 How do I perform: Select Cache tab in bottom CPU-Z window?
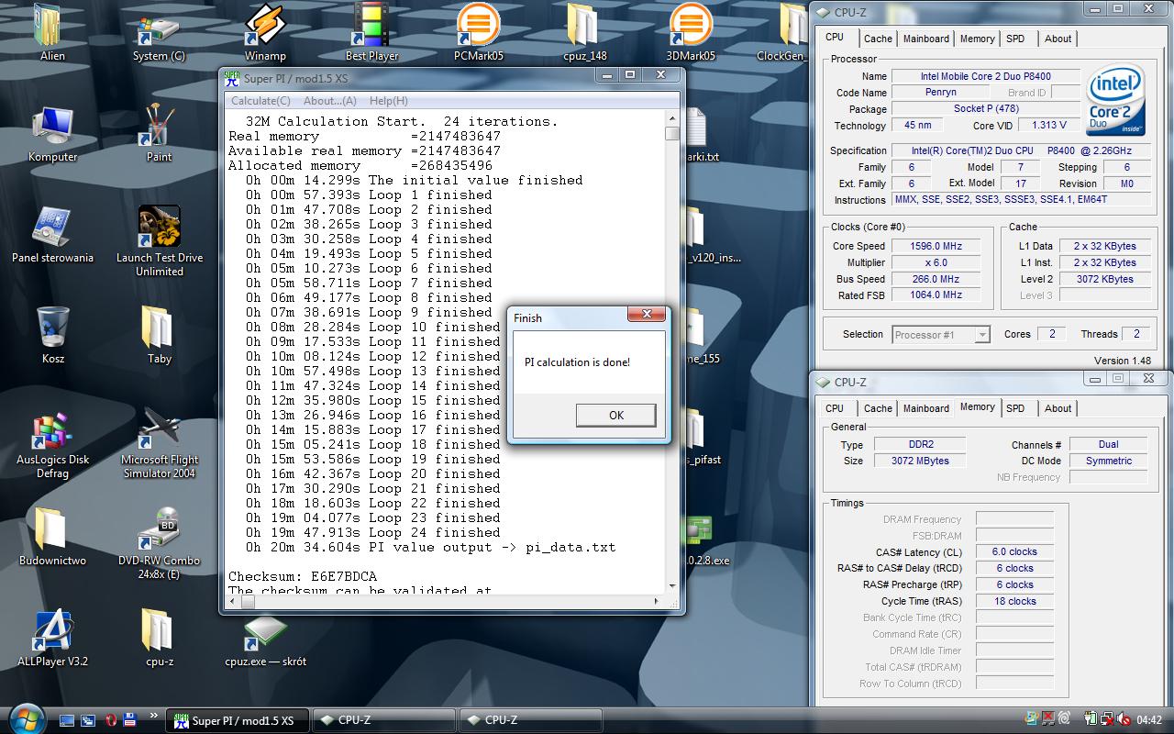pyautogui.click(x=878, y=408)
